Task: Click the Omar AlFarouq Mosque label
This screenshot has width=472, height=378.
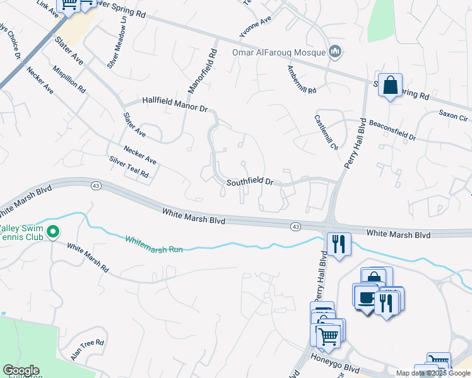Action: pos(279,52)
